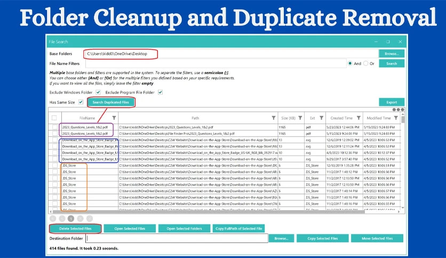The image size is (446, 258).
Task: Focus the Destination Folder field
Action: [177, 238]
